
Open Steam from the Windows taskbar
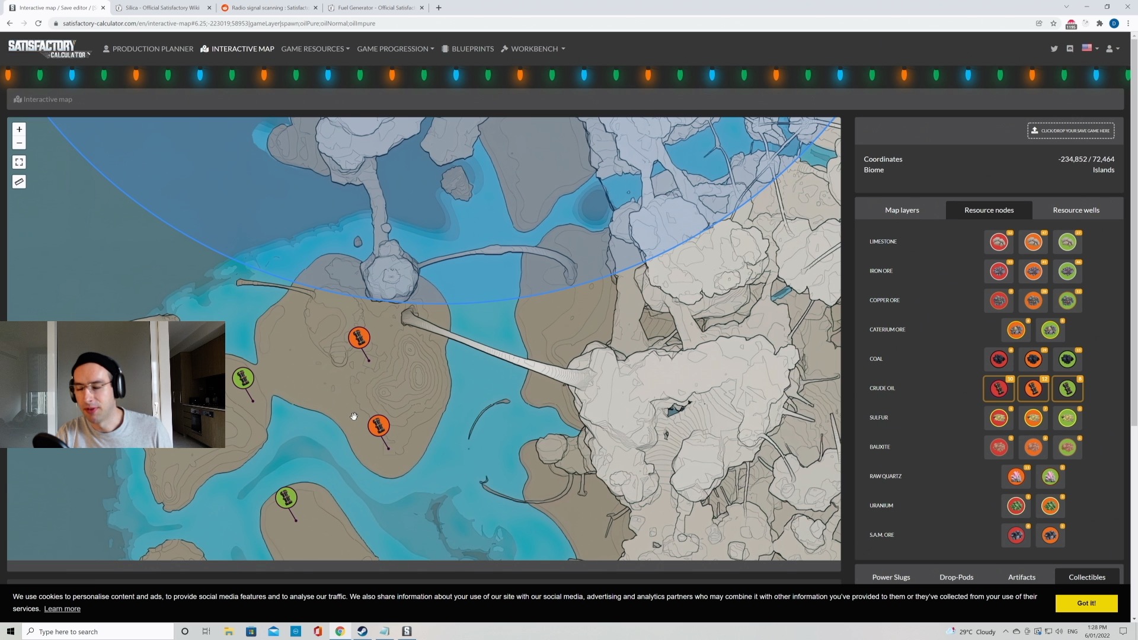362,631
